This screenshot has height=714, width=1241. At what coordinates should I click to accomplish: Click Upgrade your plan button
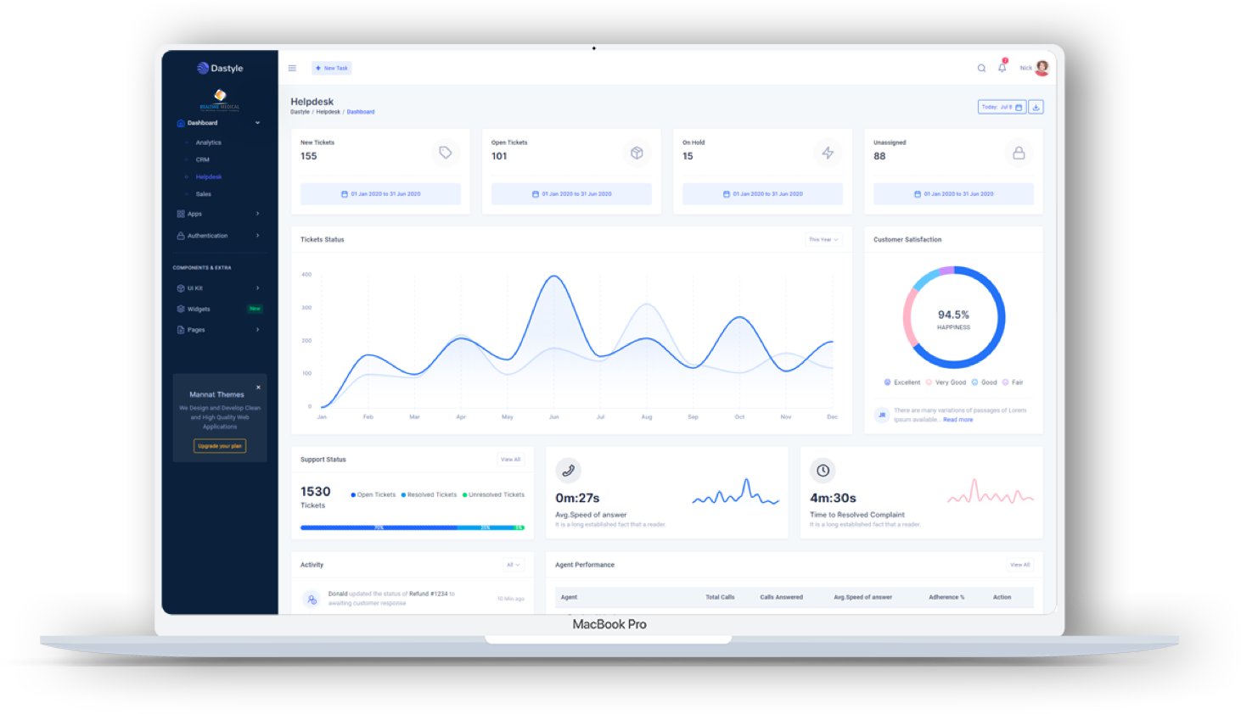coord(220,446)
